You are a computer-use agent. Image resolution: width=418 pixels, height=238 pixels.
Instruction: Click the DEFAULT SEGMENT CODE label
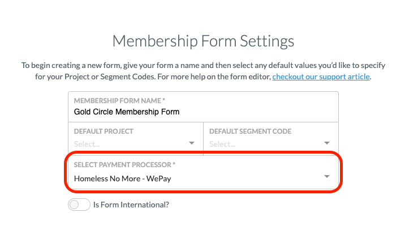pos(251,131)
